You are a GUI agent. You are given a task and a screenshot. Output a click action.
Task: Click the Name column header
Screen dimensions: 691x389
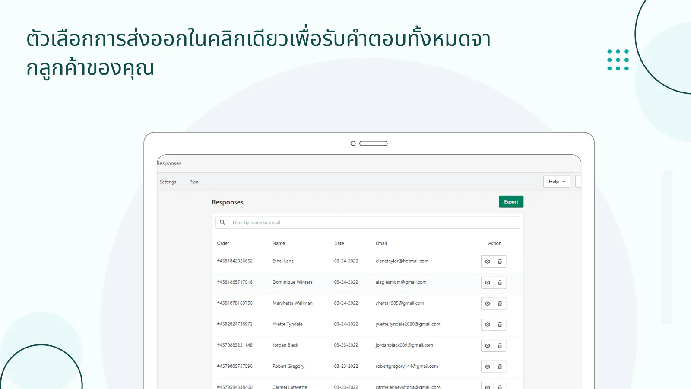coord(279,243)
